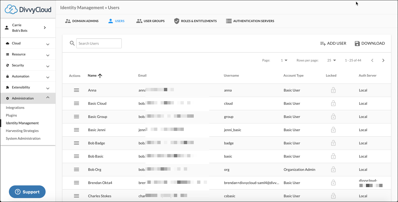Click the Search Users input field

pyautogui.click(x=99, y=43)
